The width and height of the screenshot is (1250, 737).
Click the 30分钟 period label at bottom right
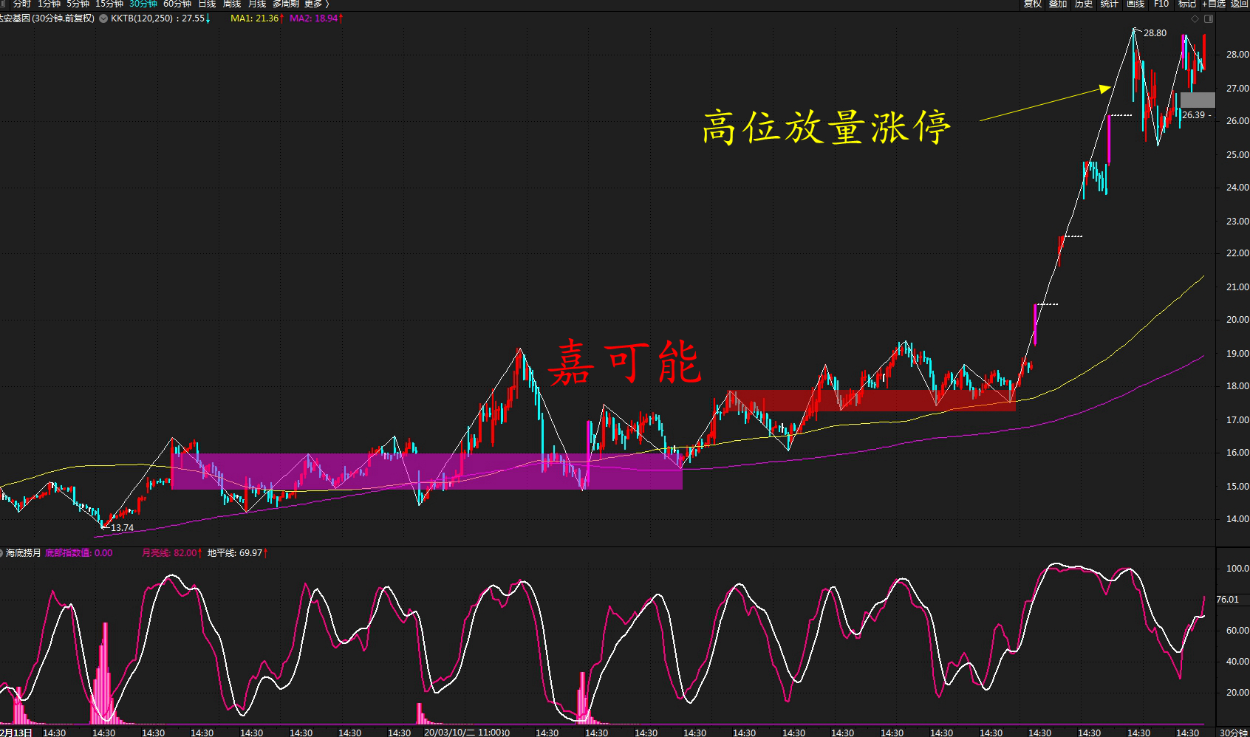pos(1234,733)
